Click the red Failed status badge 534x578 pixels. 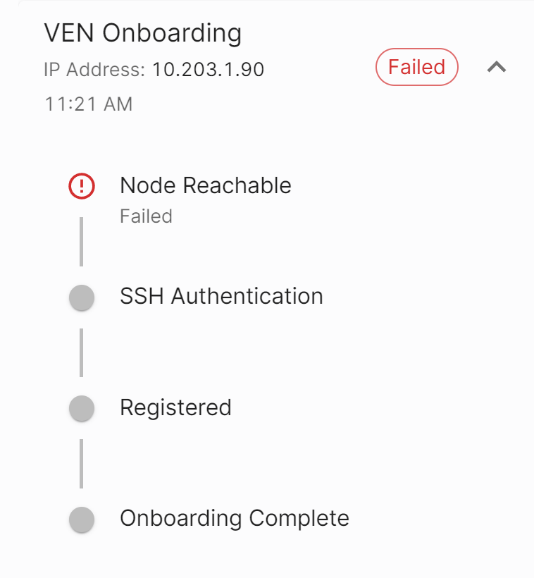(x=417, y=68)
